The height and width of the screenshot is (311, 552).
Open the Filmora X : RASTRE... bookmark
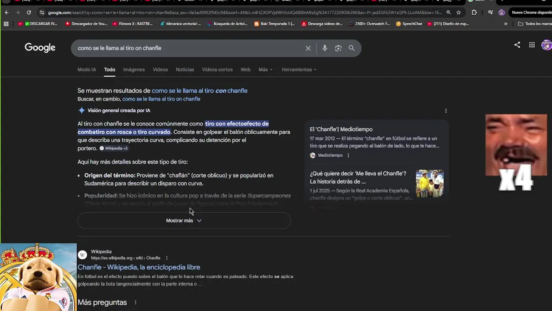[132, 24]
